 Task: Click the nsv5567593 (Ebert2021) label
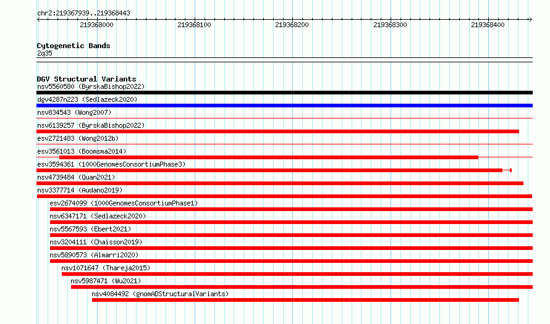click(90, 229)
